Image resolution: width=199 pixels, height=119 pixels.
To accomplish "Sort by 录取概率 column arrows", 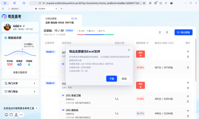I will (x=147, y=43).
